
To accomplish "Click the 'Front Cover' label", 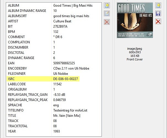I will tap(135, 59).
